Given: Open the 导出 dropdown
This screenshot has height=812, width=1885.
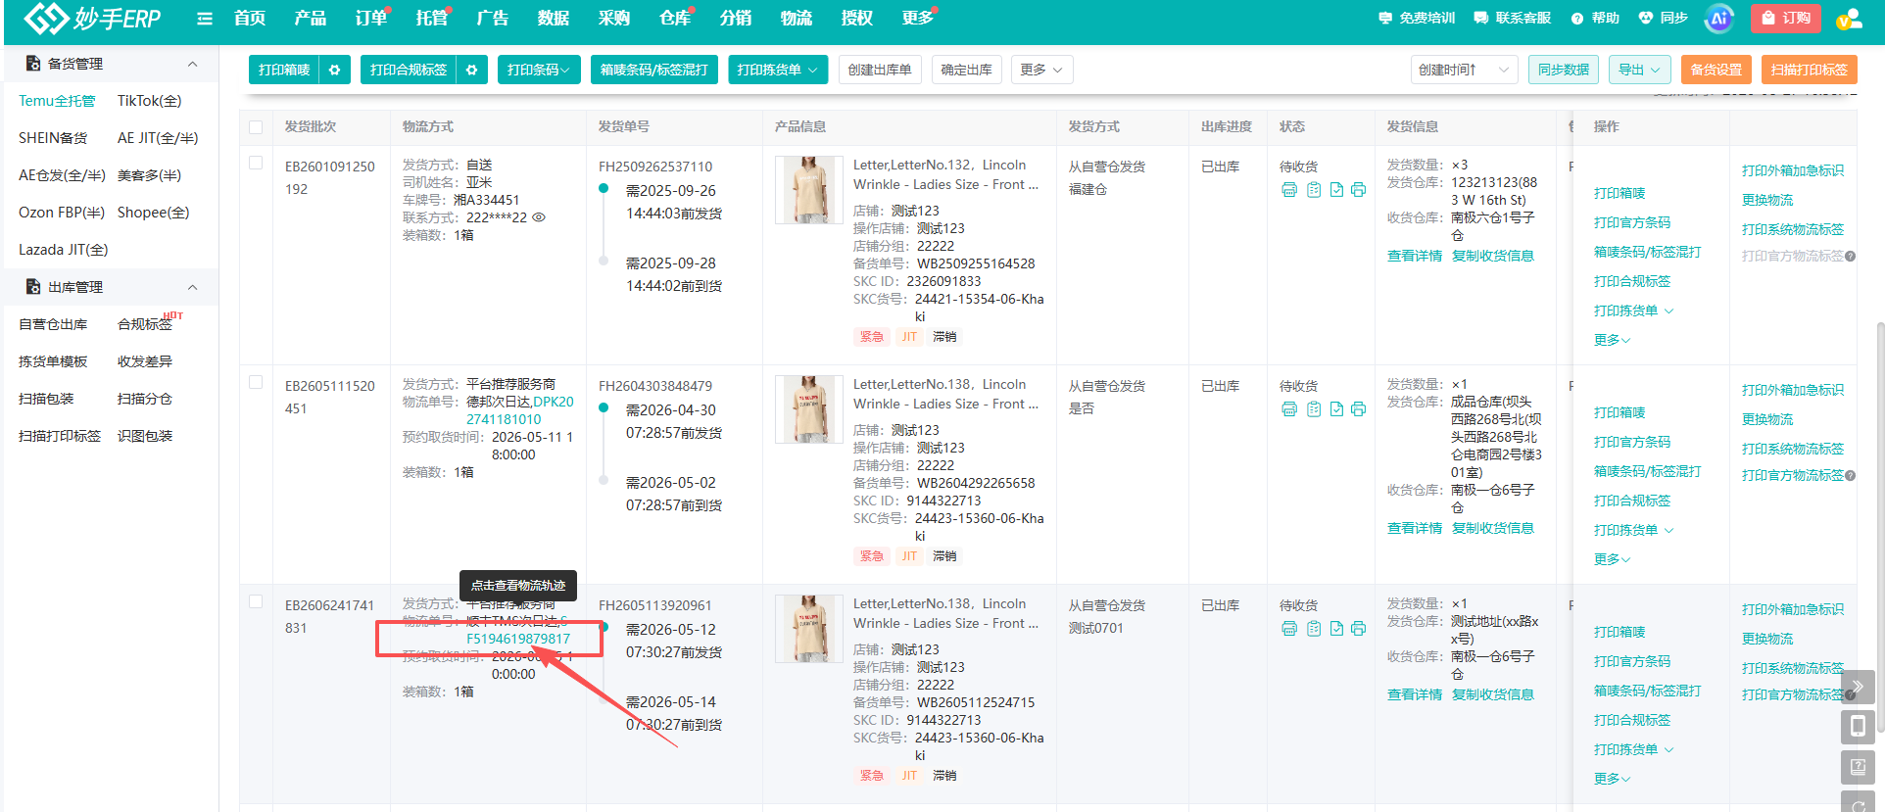Looking at the screenshot, I should [x=1639, y=70].
